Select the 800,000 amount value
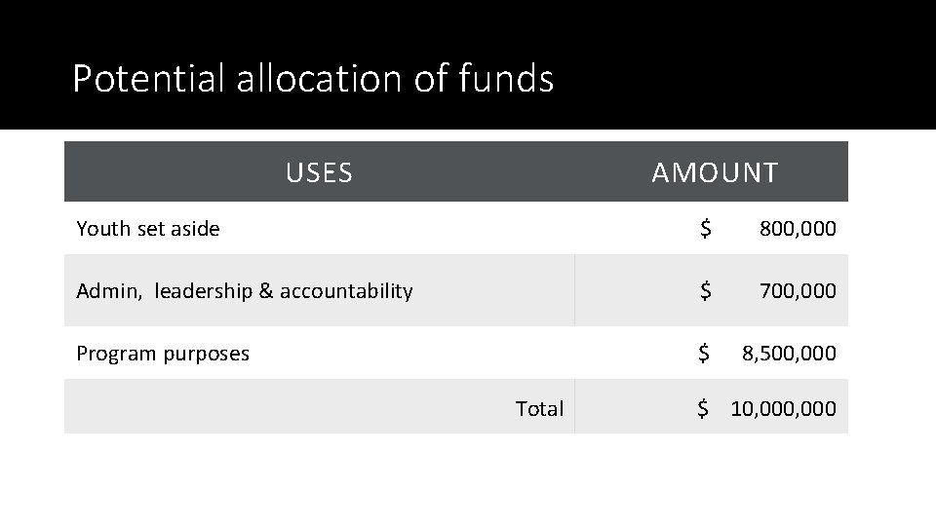The height and width of the screenshot is (526, 936). 798,229
